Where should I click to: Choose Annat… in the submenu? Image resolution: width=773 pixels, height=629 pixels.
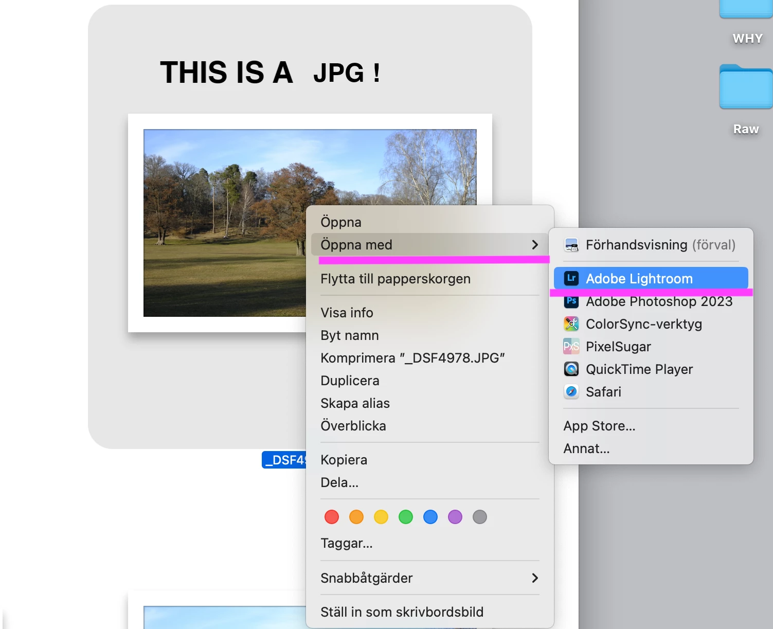(x=651, y=448)
